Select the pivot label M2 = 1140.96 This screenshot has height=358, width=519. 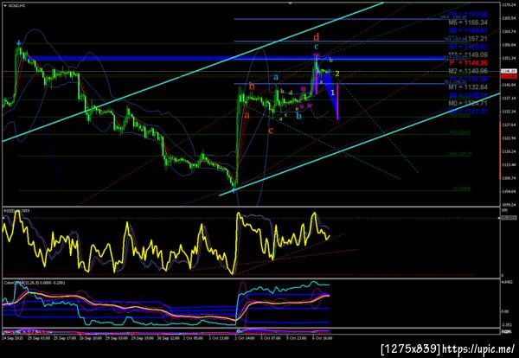click(467, 71)
